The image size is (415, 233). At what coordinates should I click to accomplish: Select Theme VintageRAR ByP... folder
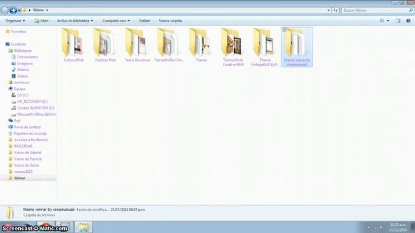pyautogui.click(x=265, y=47)
